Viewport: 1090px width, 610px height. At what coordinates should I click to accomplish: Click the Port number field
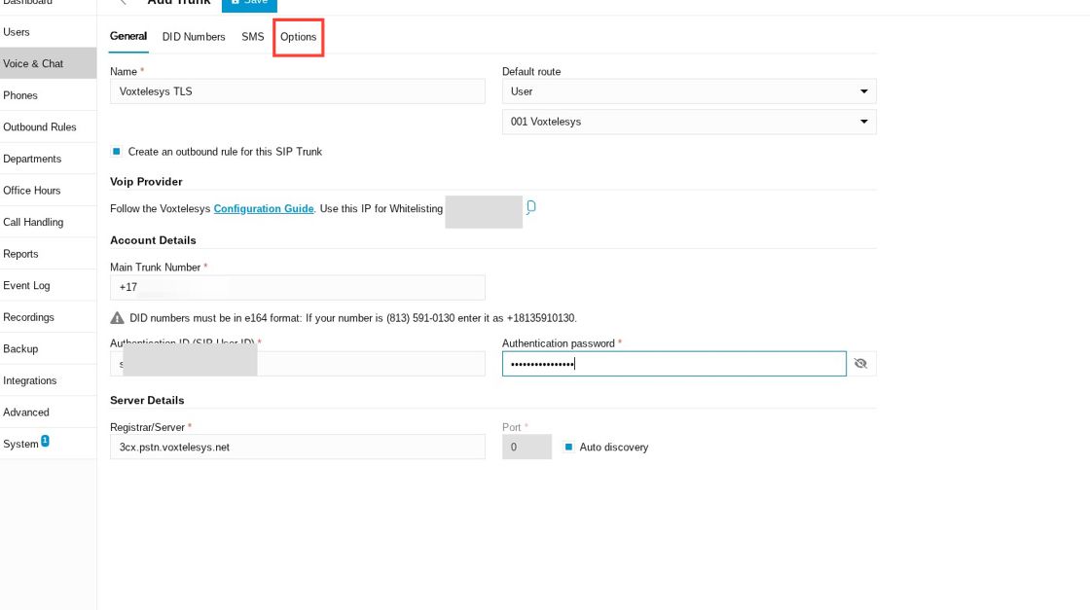pyautogui.click(x=527, y=447)
